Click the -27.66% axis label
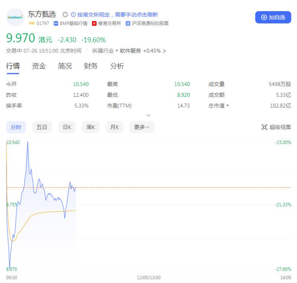The width and height of the screenshot is (297, 283). pos(283,269)
